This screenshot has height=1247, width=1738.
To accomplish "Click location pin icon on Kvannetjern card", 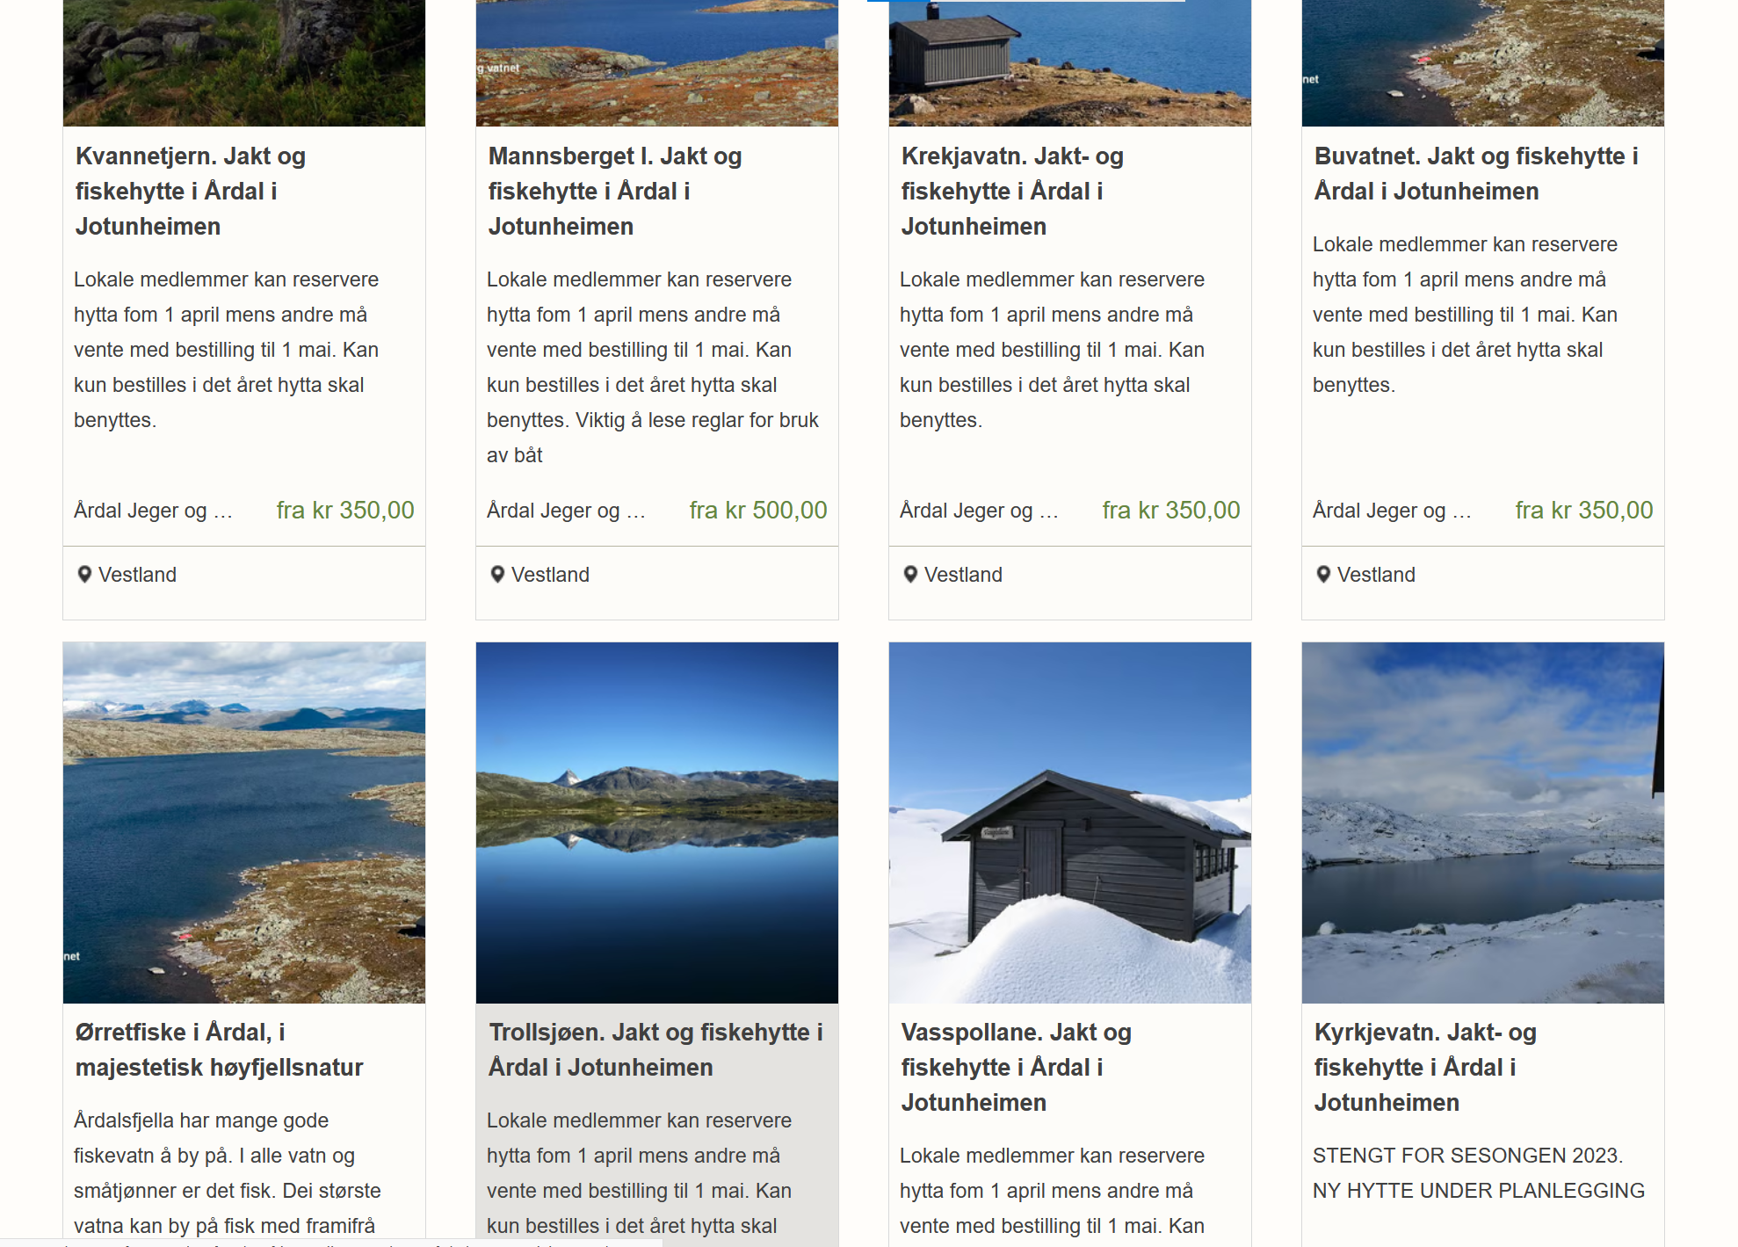I will [x=84, y=574].
